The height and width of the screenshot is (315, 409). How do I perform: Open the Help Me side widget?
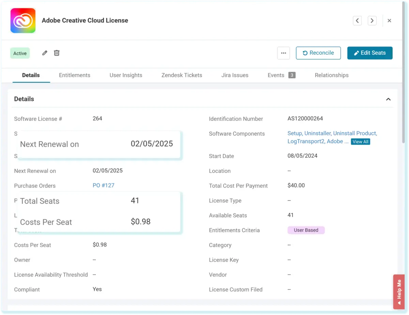(399, 292)
